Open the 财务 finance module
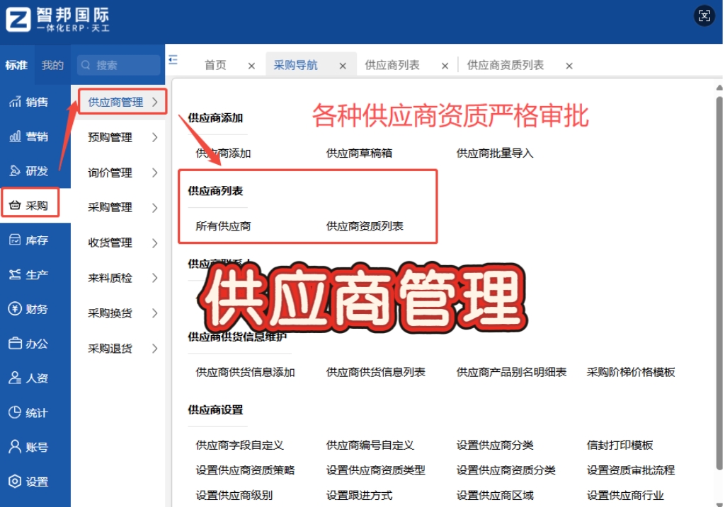Image resolution: width=725 pixels, height=507 pixels. click(x=28, y=309)
